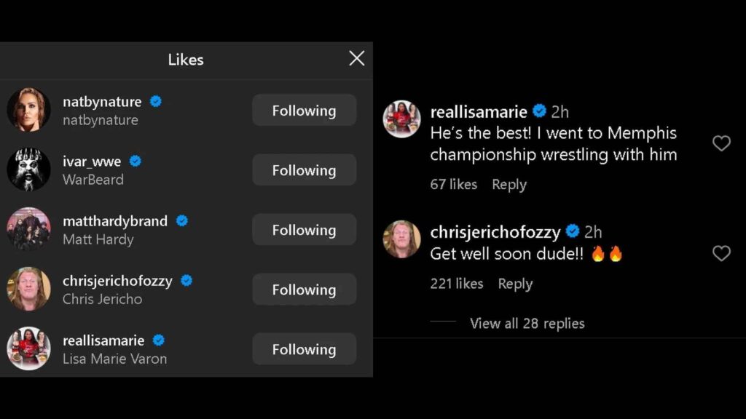The height and width of the screenshot is (419, 746).
Task: Toggle Following for ivar_wwe
Action: (304, 170)
